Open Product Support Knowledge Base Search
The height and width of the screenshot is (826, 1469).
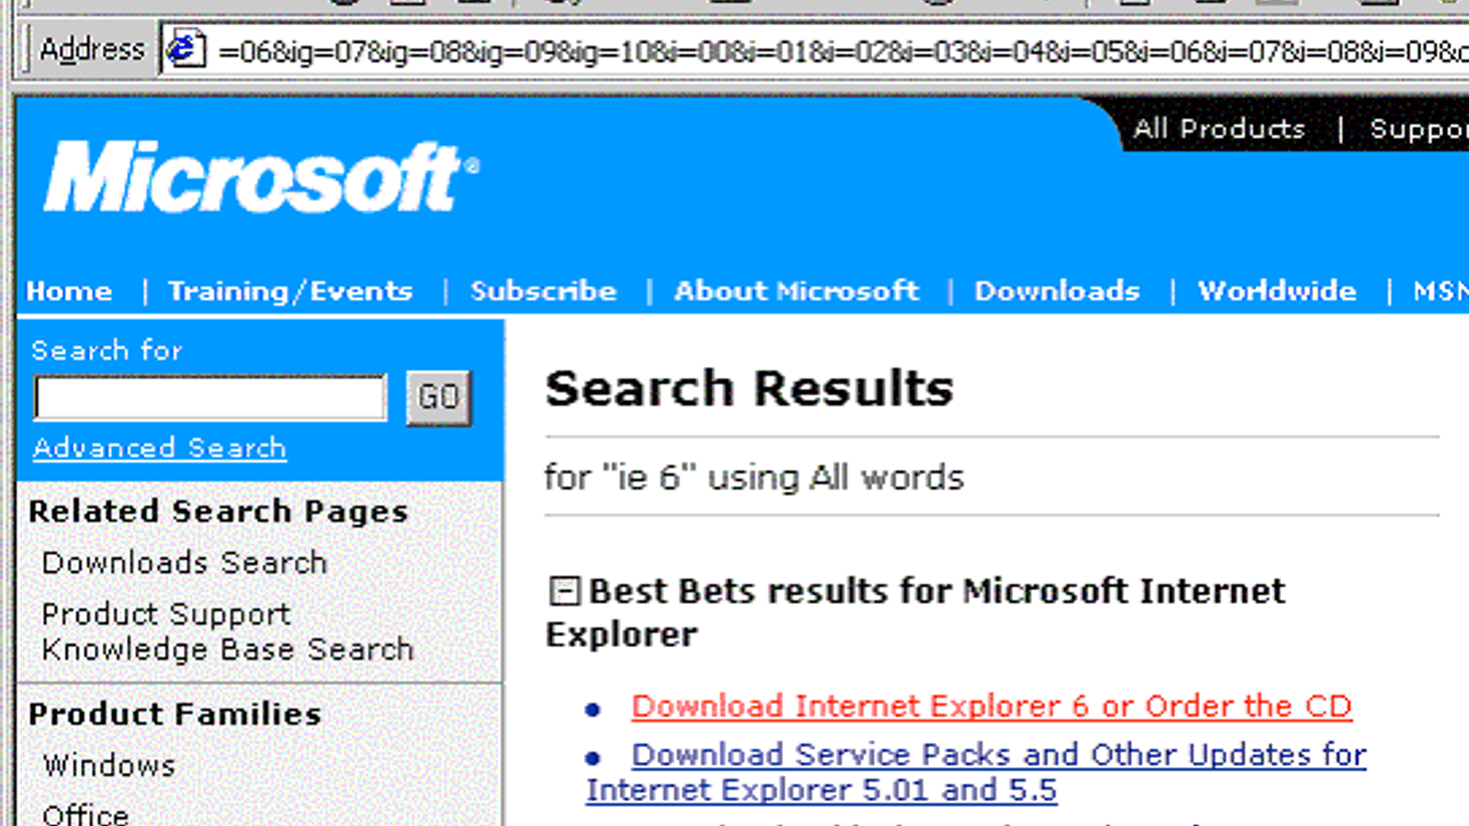(x=227, y=631)
